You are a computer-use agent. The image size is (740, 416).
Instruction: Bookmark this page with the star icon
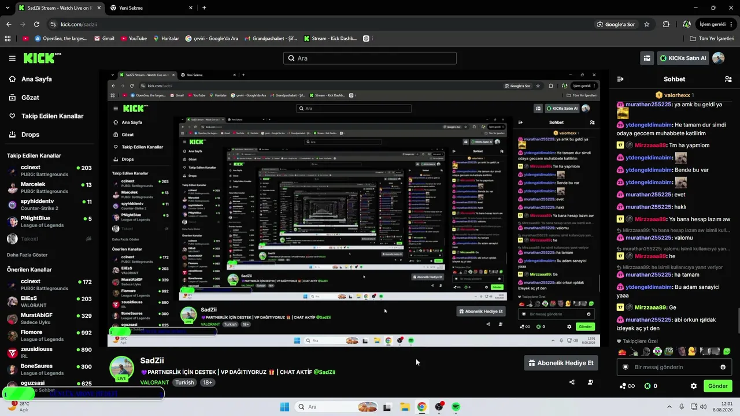tap(647, 24)
